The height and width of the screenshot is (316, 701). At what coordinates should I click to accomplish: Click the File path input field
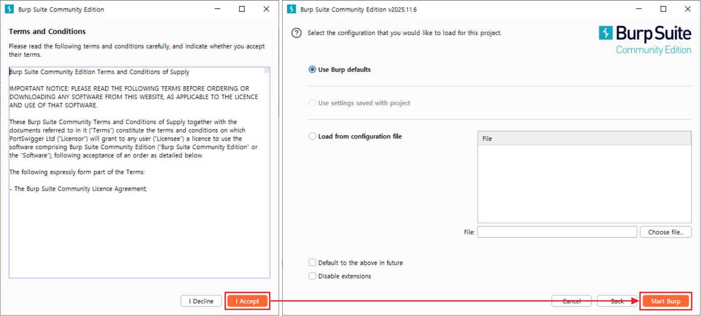[x=557, y=232]
